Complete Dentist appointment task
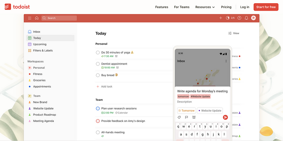283x141 pixels. tap(98, 64)
